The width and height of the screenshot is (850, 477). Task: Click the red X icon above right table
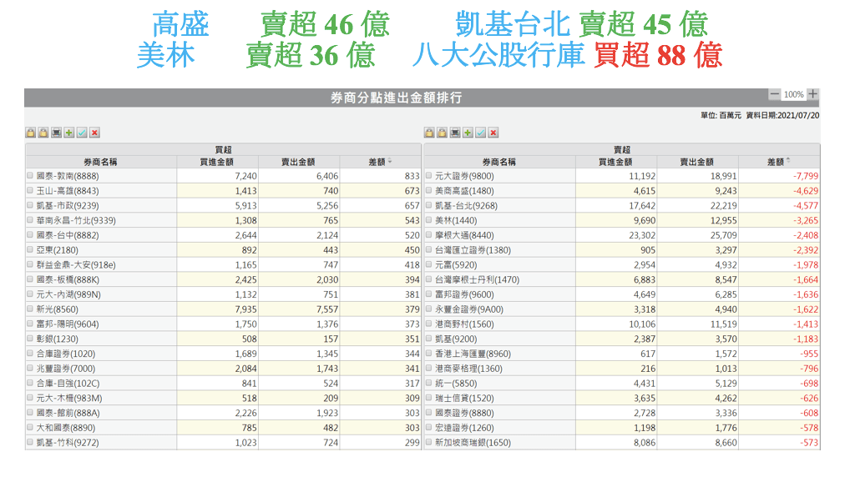coord(493,133)
